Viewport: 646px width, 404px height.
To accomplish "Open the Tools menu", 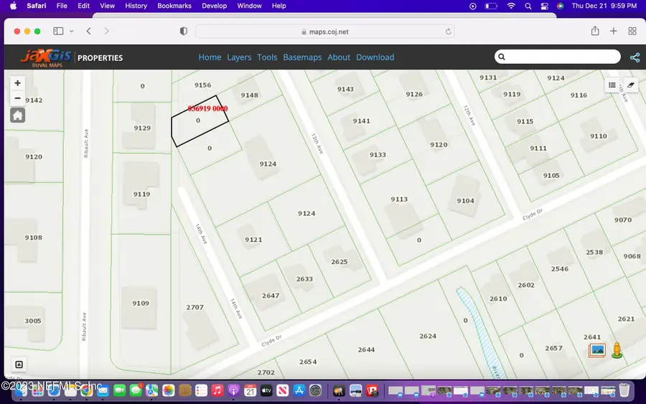I will pyautogui.click(x=267, y=57).
